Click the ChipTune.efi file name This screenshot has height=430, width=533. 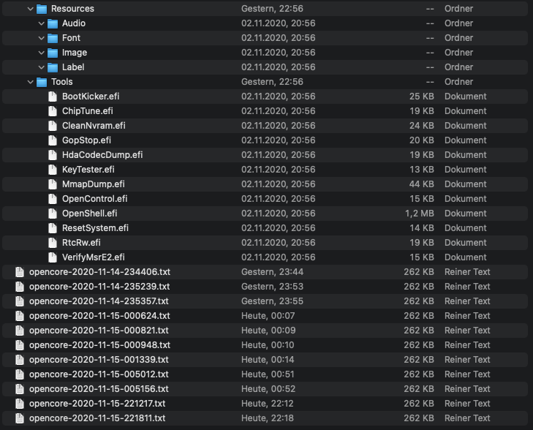tap(88, 111)
